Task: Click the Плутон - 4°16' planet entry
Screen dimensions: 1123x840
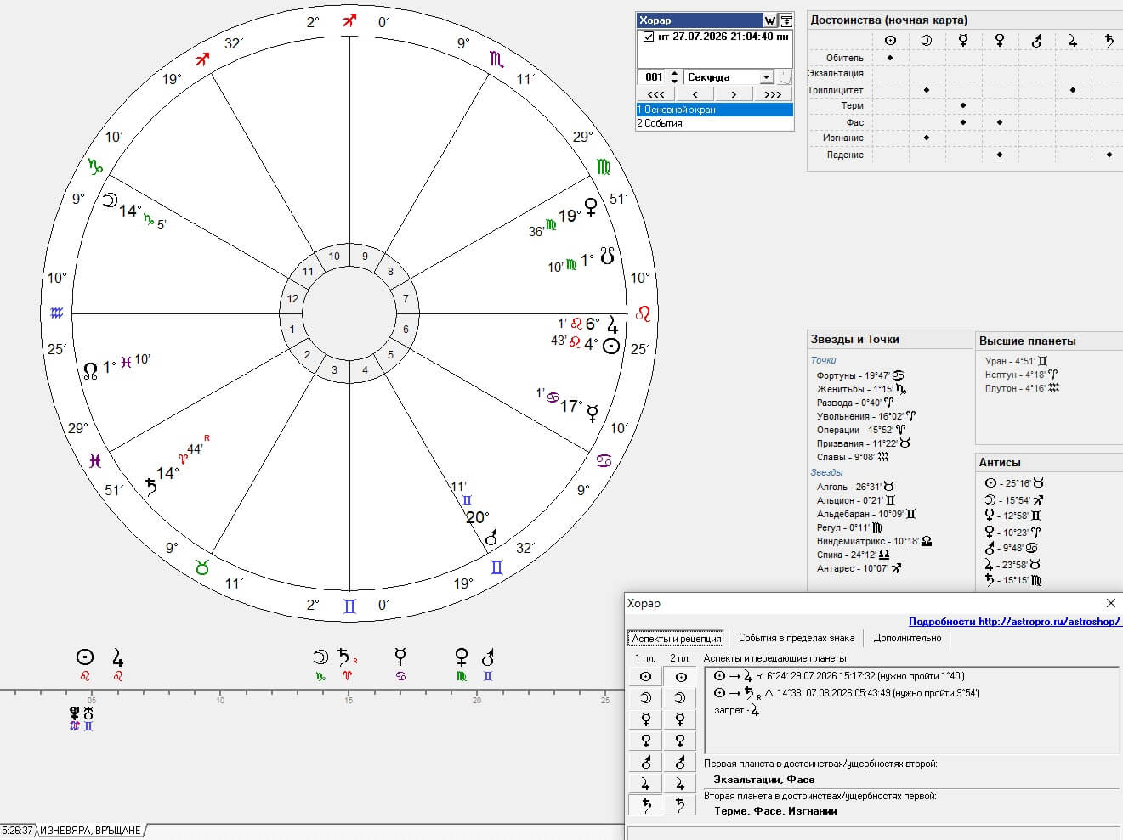Action: pyautogui.click(x=1023, y=388)
